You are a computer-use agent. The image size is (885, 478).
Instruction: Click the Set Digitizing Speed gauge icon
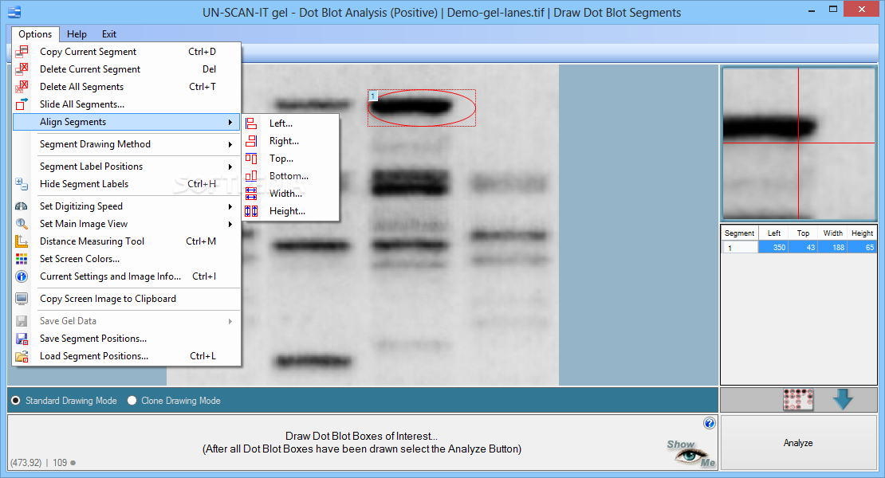point(22,206)
